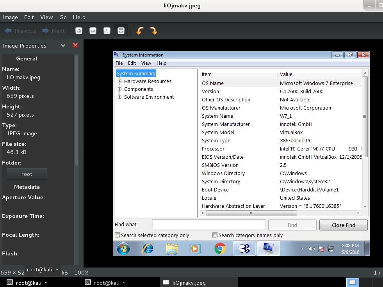Expand Components tree node
Screen dimensions: 383x287
coord(119,89)
